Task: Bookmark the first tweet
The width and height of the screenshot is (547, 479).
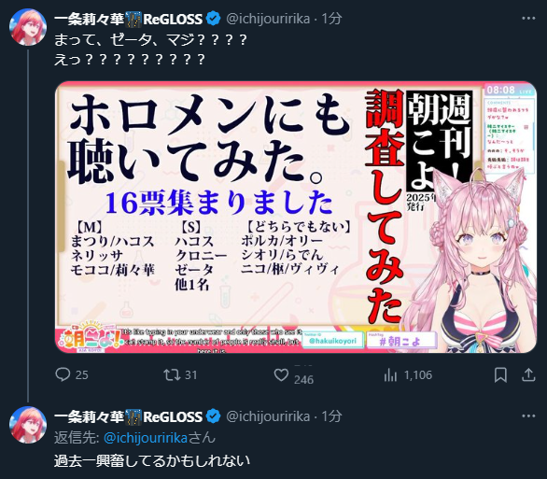Action: coord(500,375)
